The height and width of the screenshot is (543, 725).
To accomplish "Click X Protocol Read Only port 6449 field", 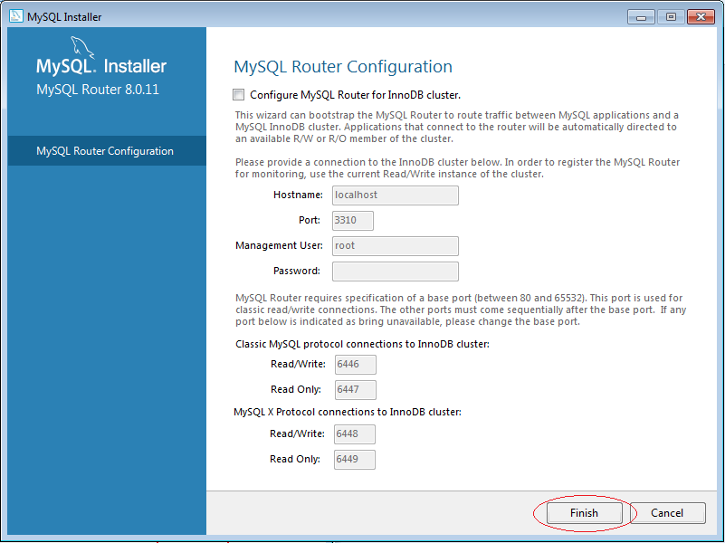I will (355, 460).
